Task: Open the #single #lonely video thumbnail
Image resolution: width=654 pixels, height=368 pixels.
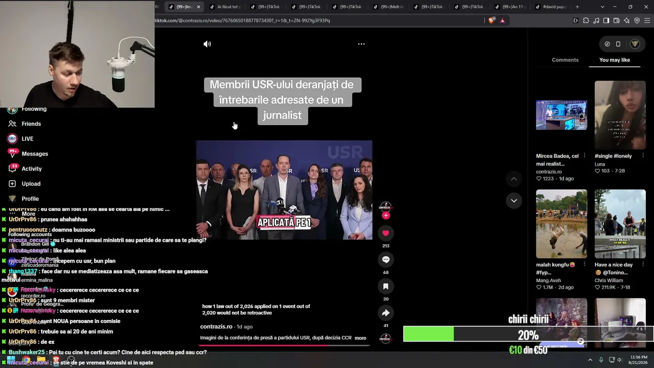Action: (620, 115)
